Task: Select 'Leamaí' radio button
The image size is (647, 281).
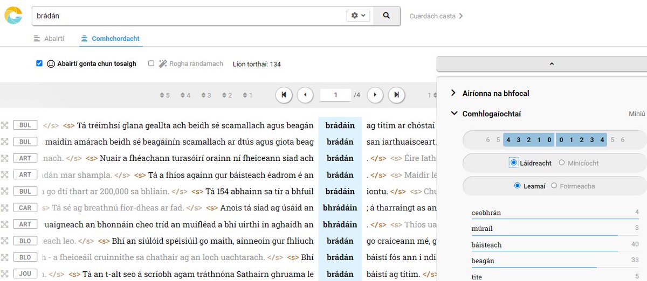Action: coord(518,186)
